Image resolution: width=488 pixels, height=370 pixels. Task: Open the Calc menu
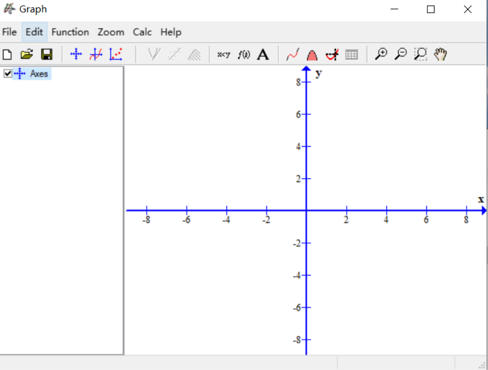[142, 32]
